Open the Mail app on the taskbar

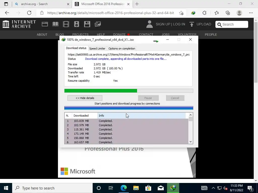160,188
